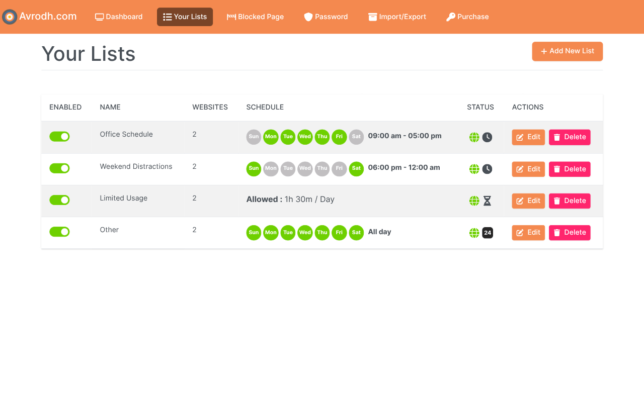Screen dimensions: 644x402
Task: Click the All day schedule text
Action: [380, 232]
